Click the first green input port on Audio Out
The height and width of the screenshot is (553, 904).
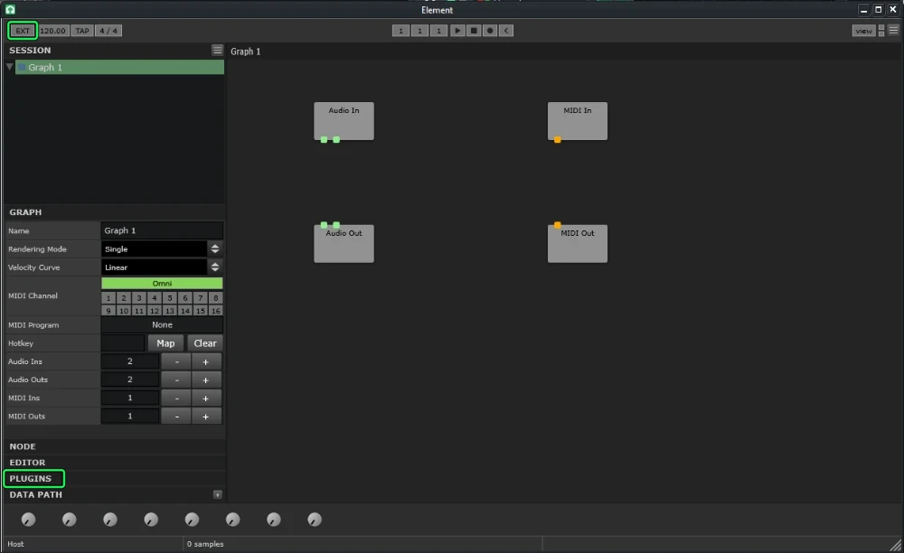tap(324, 225)
